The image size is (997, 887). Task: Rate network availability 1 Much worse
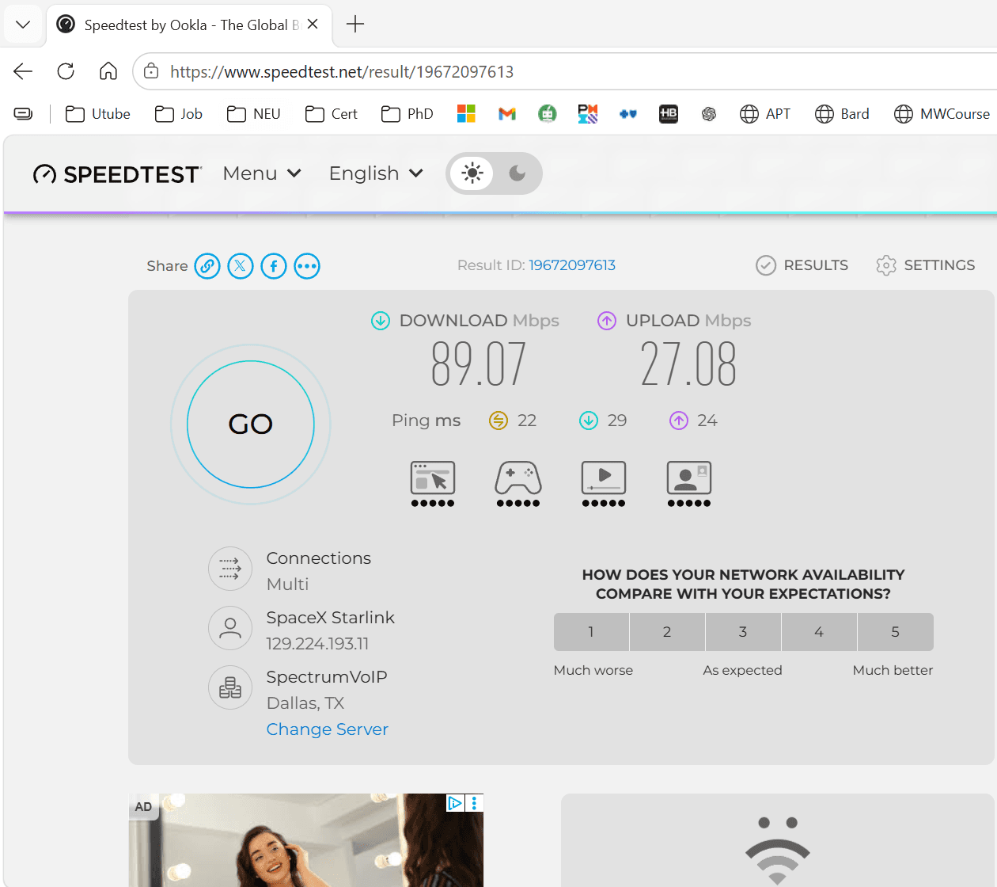[591, 632]
